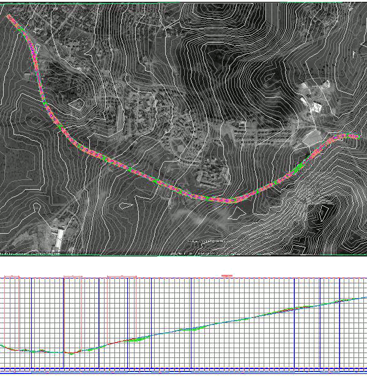The image size is (367, 377).
Task: Select the small red label above the profile grid
Action: tap(227, 276)
